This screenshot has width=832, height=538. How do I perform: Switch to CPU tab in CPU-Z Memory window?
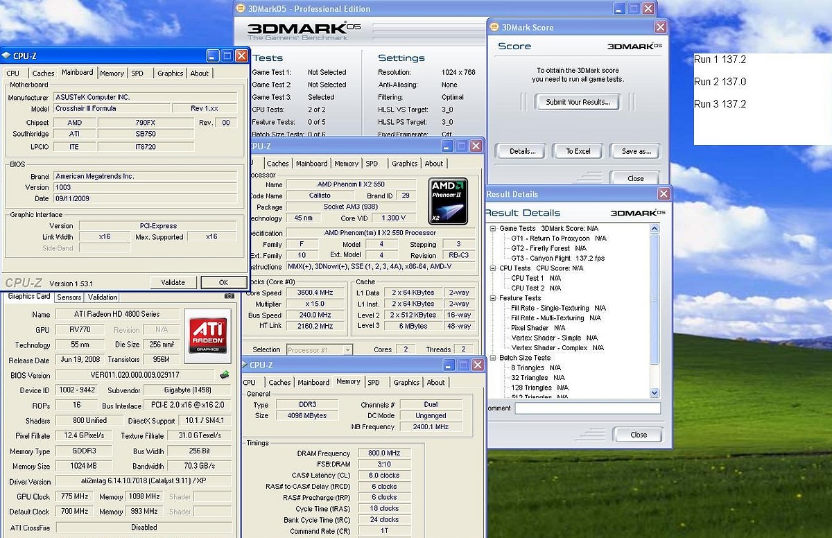click(250, 382)
